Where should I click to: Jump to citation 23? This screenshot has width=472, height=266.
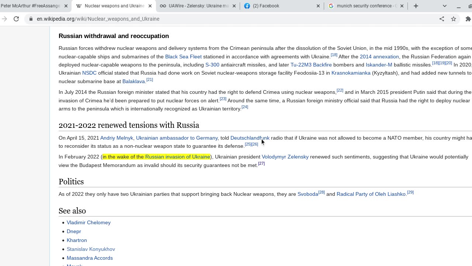[x=223, y=99]
